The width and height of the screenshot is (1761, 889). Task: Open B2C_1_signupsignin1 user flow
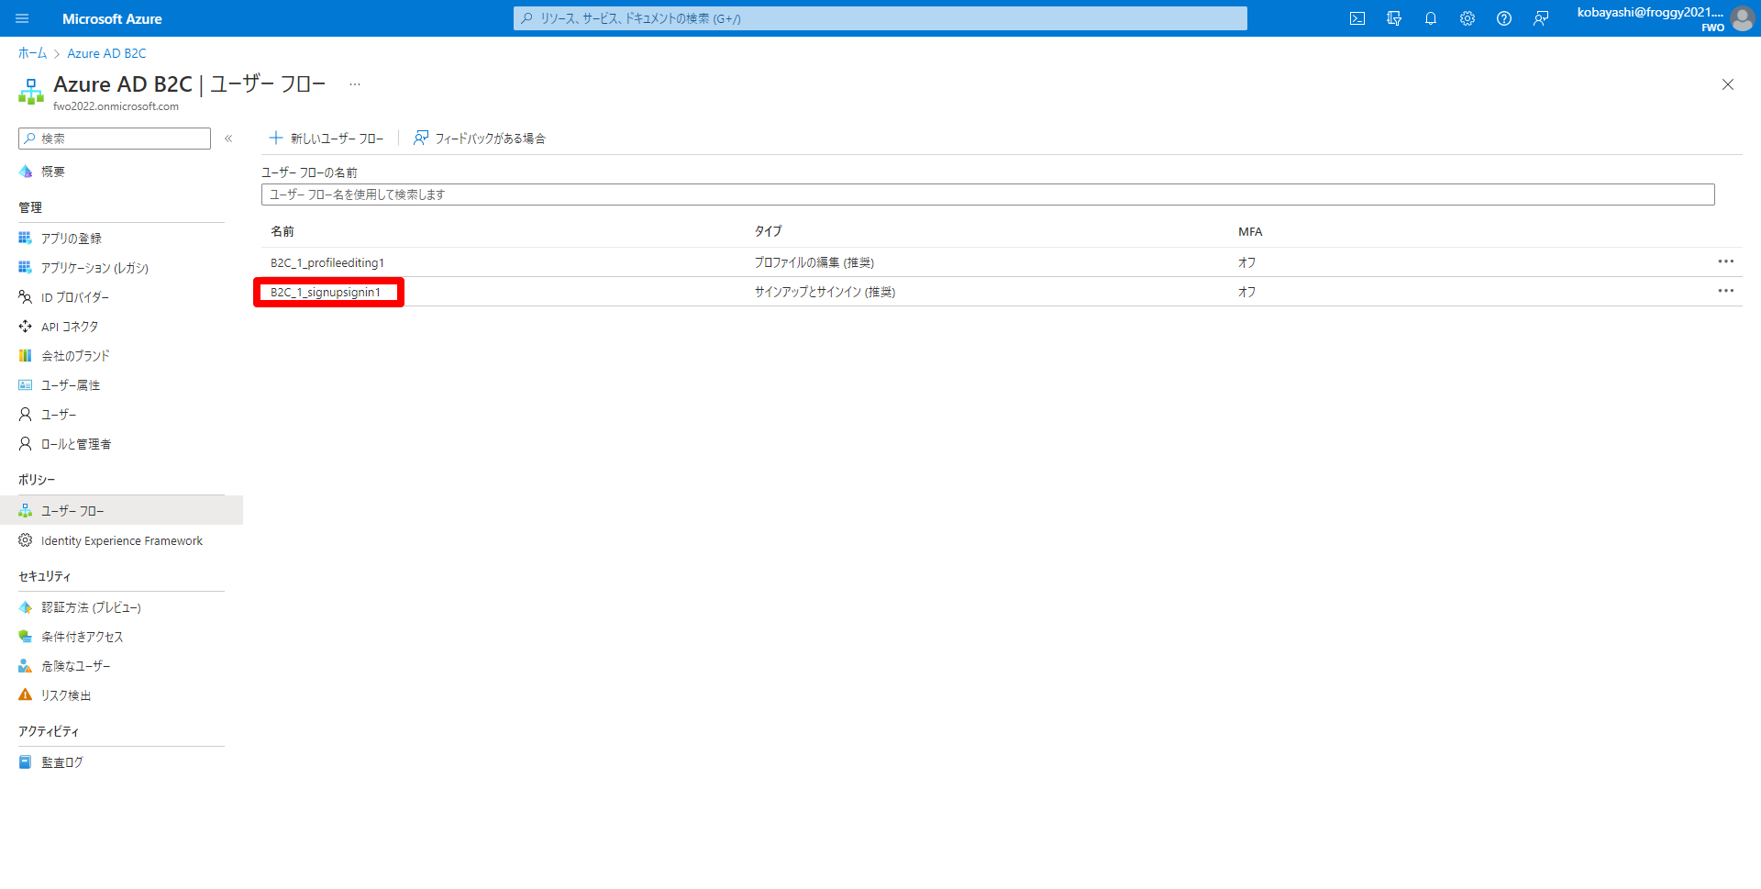click(326, 293)
